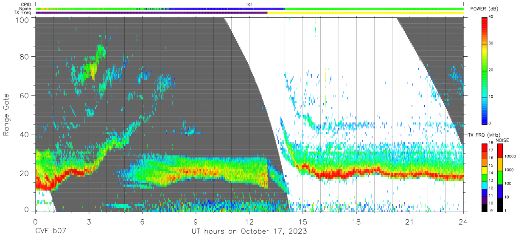Click the CPID label above the plot
This screenshot has width=521, height=240.
(25, 4)
